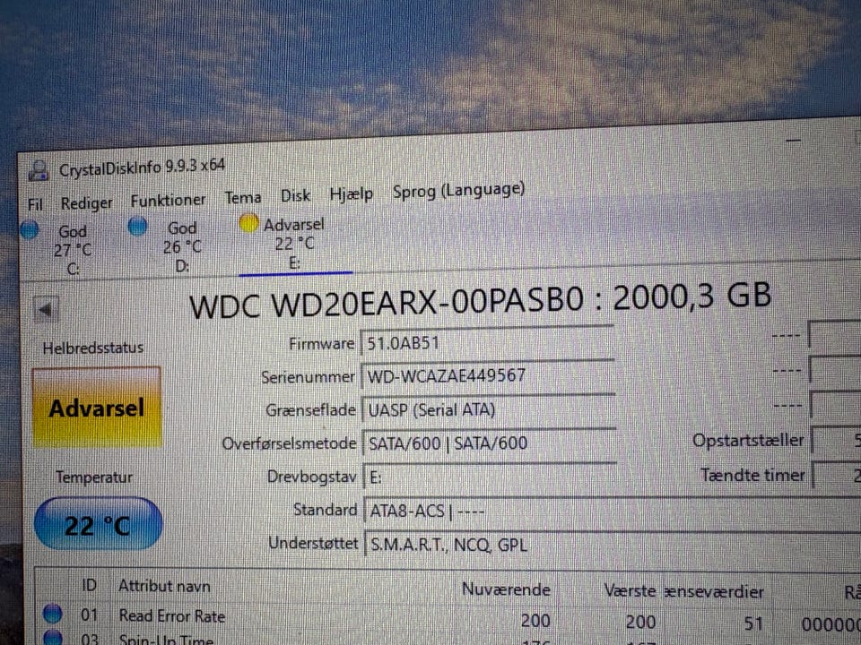
Task: Open the Fil menu
Action: coord(35,204)
